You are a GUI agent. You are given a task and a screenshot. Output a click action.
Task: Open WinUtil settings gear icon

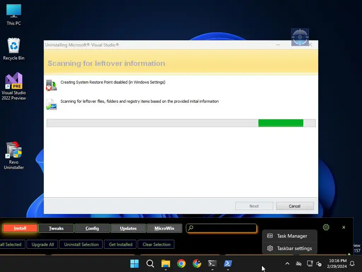[326, 227]
